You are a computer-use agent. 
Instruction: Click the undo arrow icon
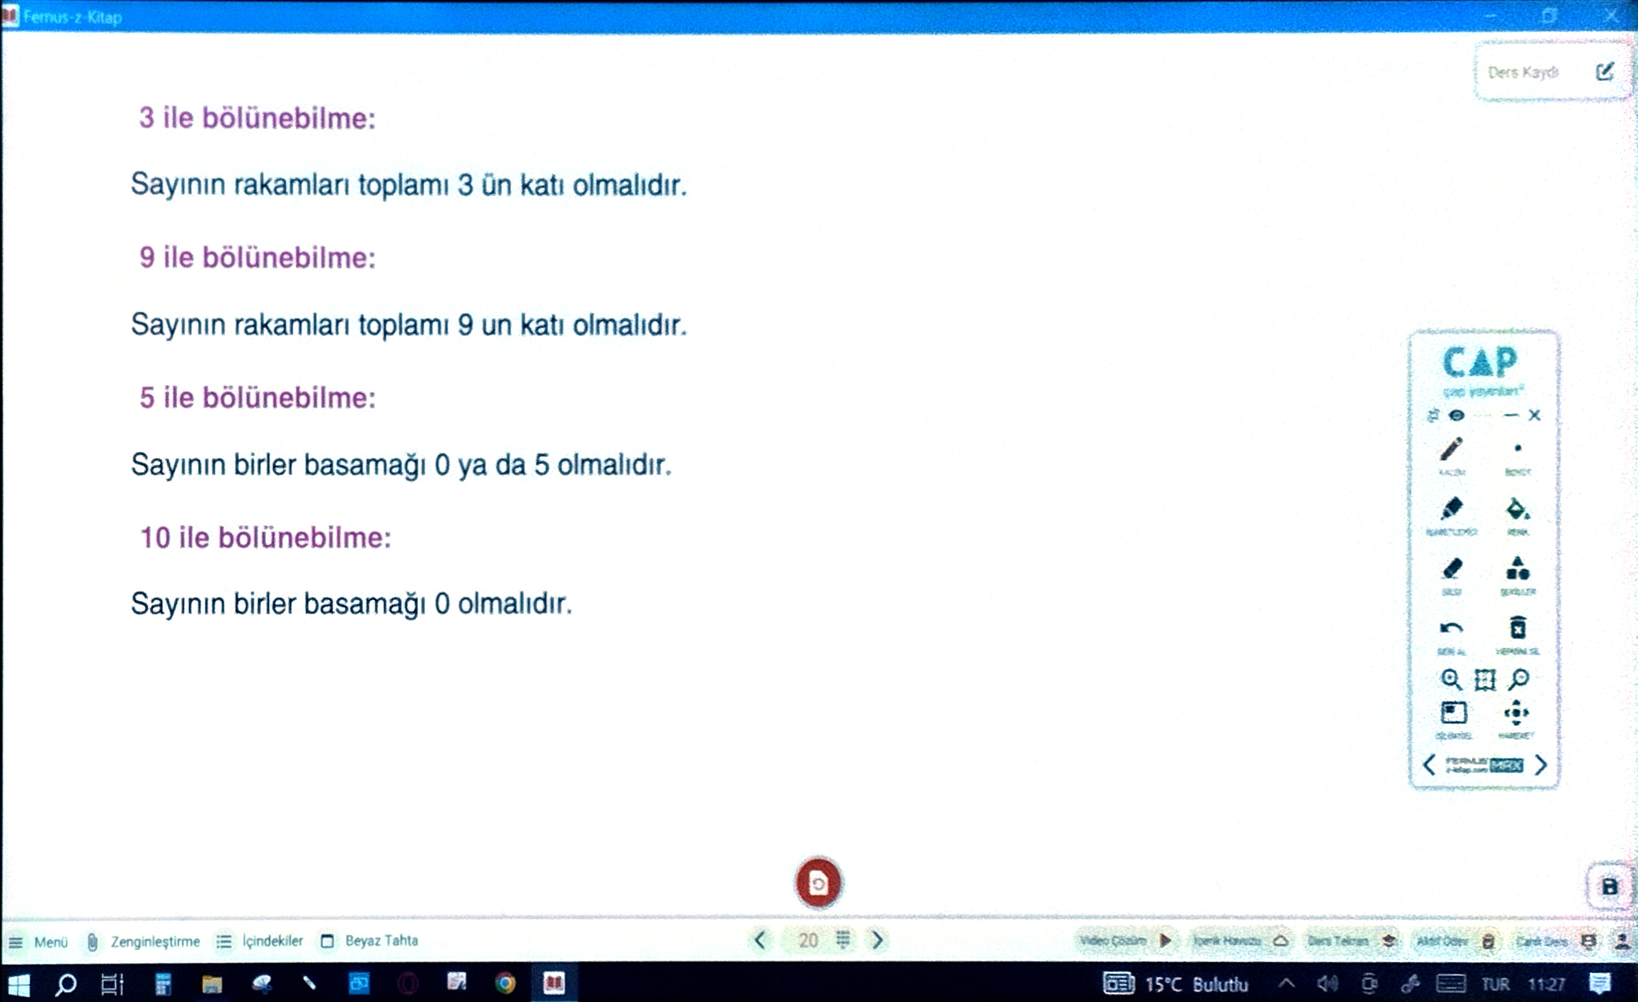tap(1451, 628)
